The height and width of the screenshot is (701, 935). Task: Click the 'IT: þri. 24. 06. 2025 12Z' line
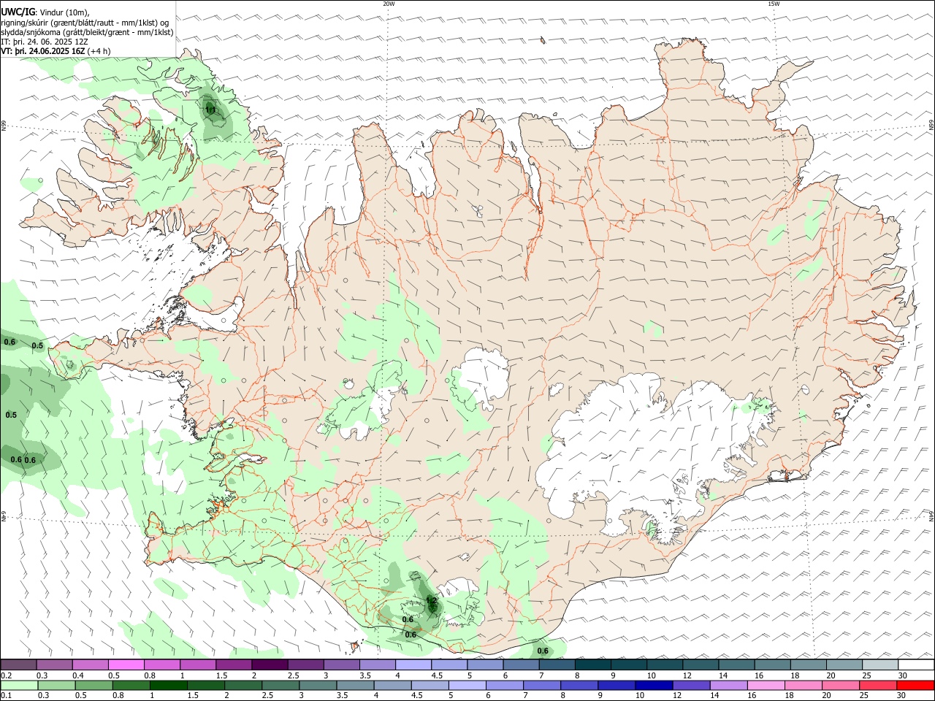coord(45,42)
